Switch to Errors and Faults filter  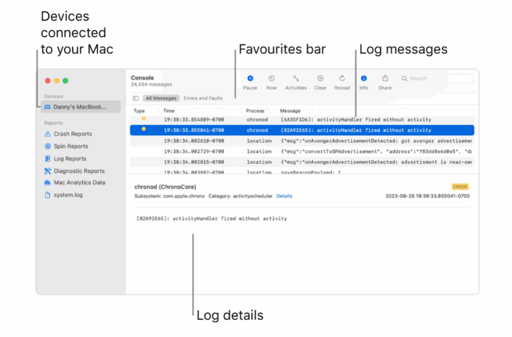pos(203,99)
